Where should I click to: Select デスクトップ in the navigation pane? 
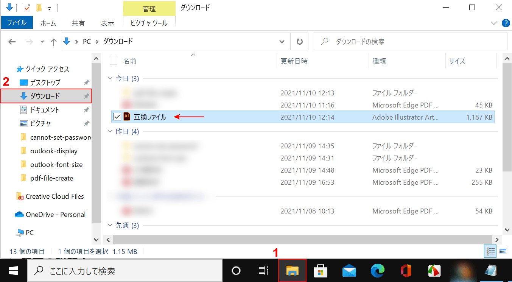(45, 83)
